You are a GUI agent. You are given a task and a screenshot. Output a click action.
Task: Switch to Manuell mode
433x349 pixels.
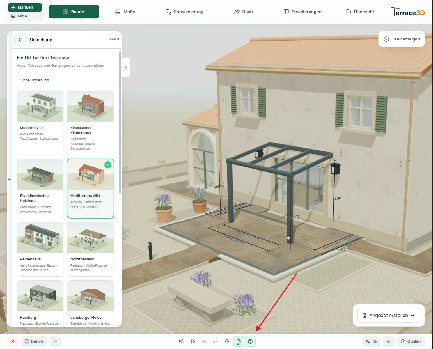click(x=25, y=7)
